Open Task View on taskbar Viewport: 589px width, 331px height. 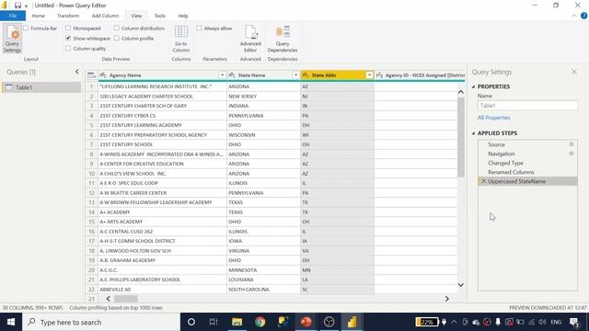[214, 322]
